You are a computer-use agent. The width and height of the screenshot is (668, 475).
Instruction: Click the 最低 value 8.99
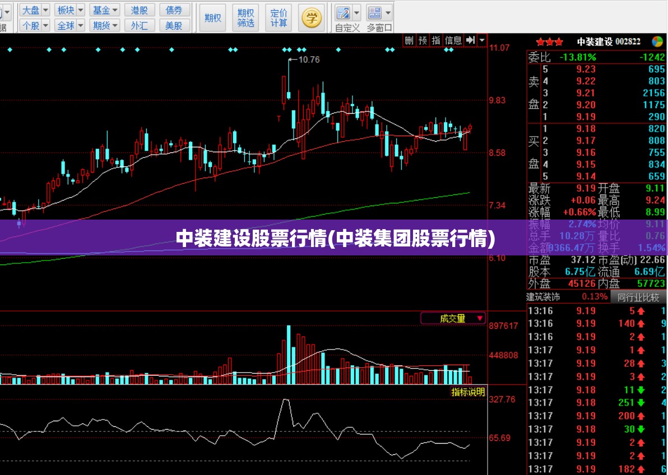[x=655, y=212]
